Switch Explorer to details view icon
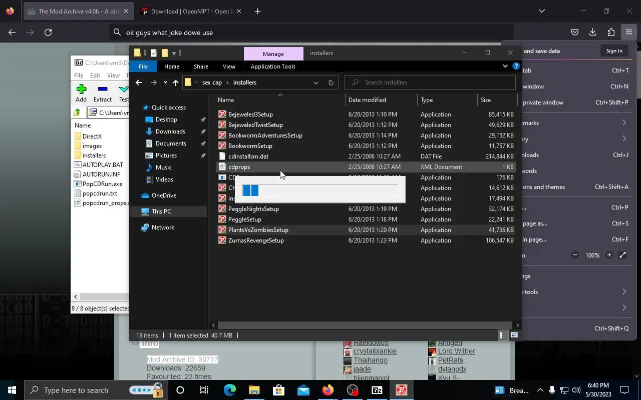641x400 pixels. pyautogui.click(x=501, y=335)
